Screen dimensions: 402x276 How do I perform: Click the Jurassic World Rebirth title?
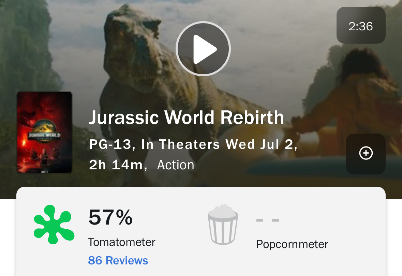[186, 118]
